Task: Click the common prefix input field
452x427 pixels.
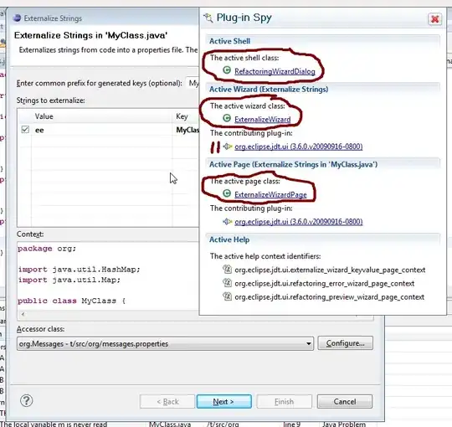Action: coord(193,84)
